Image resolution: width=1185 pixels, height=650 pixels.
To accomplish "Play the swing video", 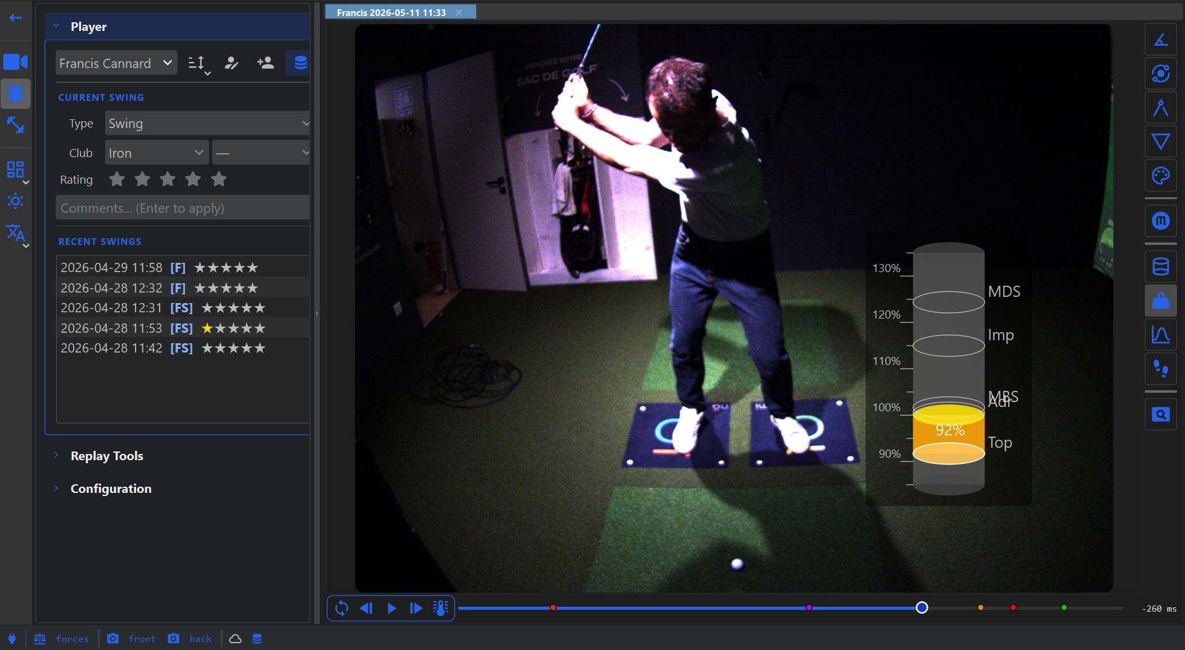I will point(391,608).
